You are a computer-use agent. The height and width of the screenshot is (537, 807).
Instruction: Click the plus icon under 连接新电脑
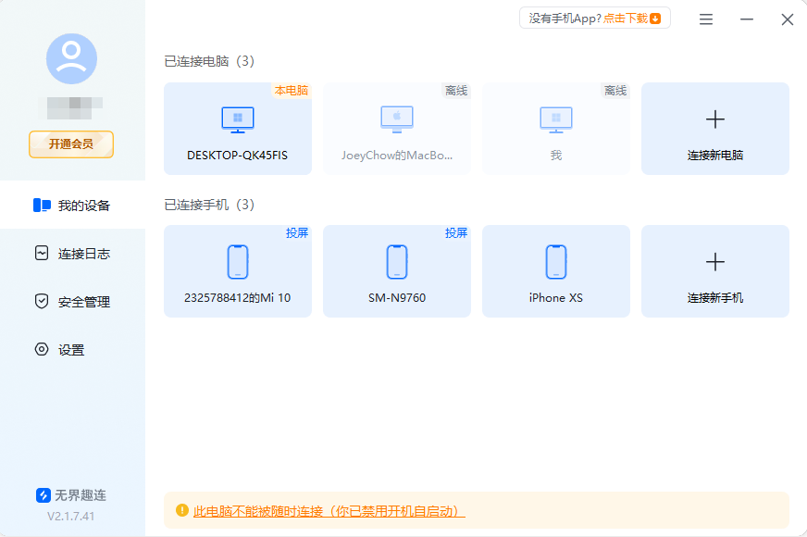714,119
